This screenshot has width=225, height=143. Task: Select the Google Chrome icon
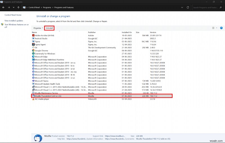(33, 50)
